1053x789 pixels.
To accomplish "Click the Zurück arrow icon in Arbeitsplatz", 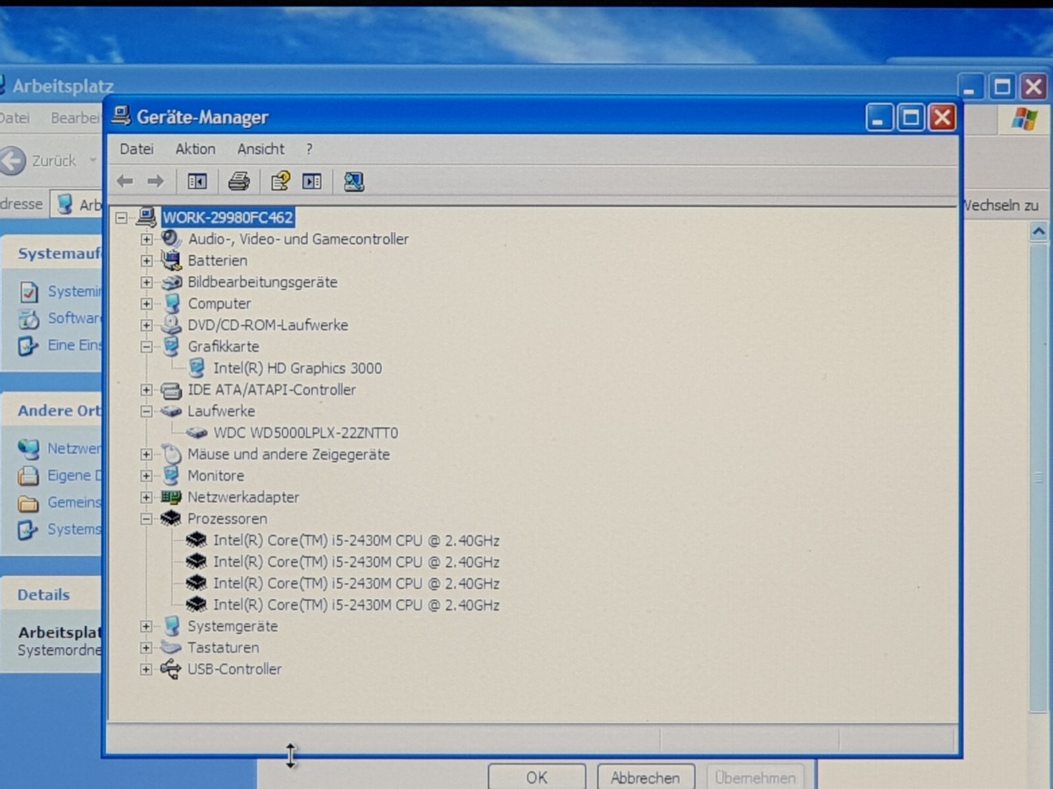I will coord(12,161).
